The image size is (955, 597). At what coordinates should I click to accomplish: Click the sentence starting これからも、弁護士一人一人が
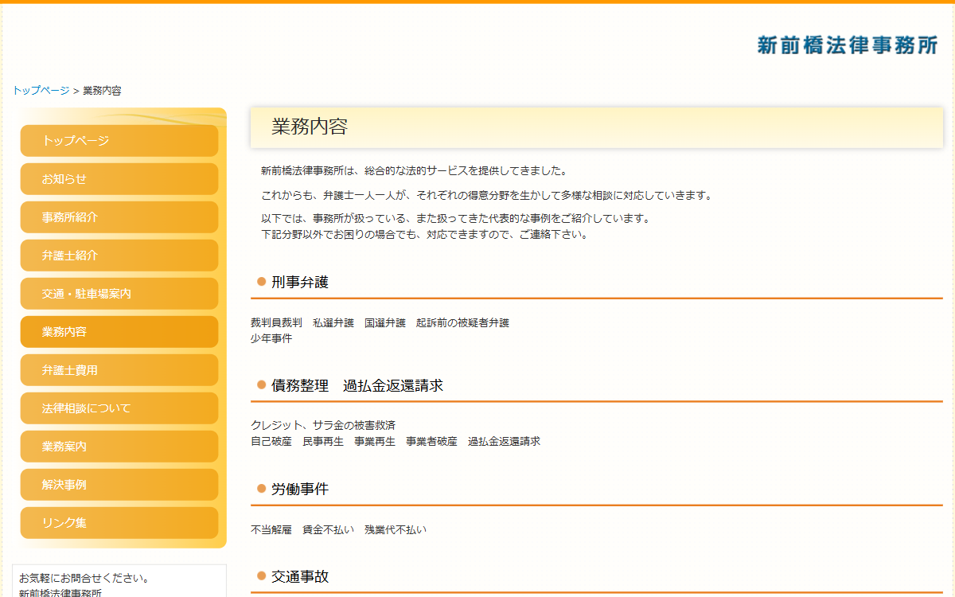coord(486,196)
